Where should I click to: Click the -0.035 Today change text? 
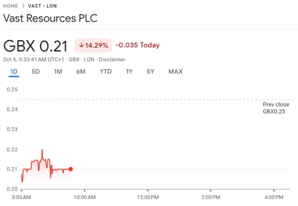(137, 46)
